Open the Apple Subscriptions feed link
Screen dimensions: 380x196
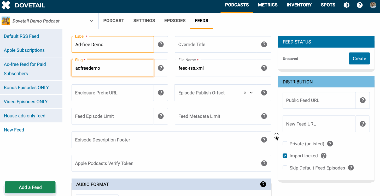pyautogui.click(x=24, y=50)
